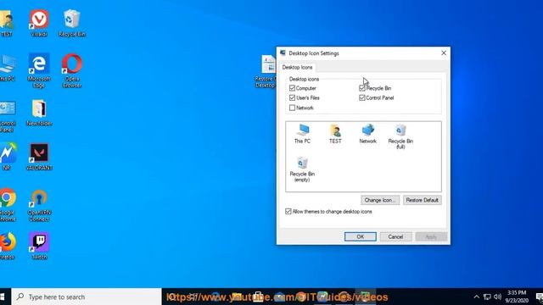
Task: Select the Control Panel desktop icon
Action: (8, 116)
